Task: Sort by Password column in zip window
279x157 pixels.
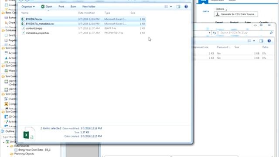Action: (x=224, y=47)
